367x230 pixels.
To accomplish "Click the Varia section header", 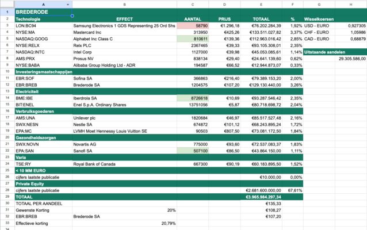I will click(x=43, y=158).
